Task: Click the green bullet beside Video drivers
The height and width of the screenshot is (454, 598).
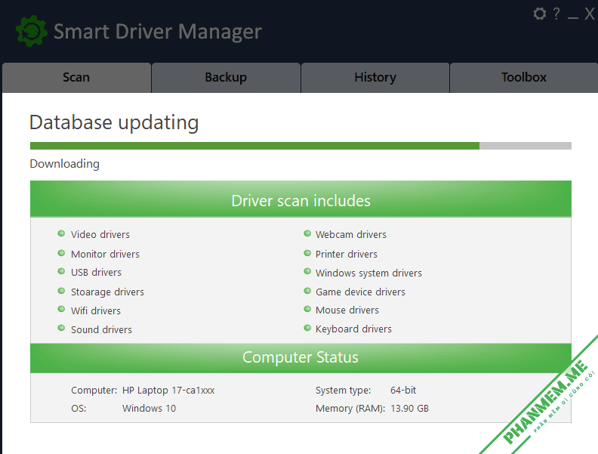Action: pyautogui.click(x=61, y=233)
